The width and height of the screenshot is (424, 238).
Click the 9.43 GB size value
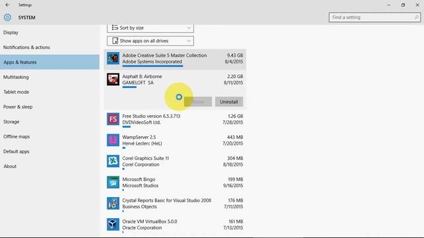coord(235,56)
